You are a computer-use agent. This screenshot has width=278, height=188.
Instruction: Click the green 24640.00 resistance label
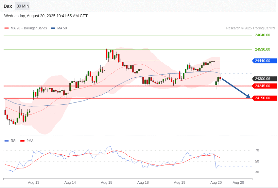click(263, 35)
